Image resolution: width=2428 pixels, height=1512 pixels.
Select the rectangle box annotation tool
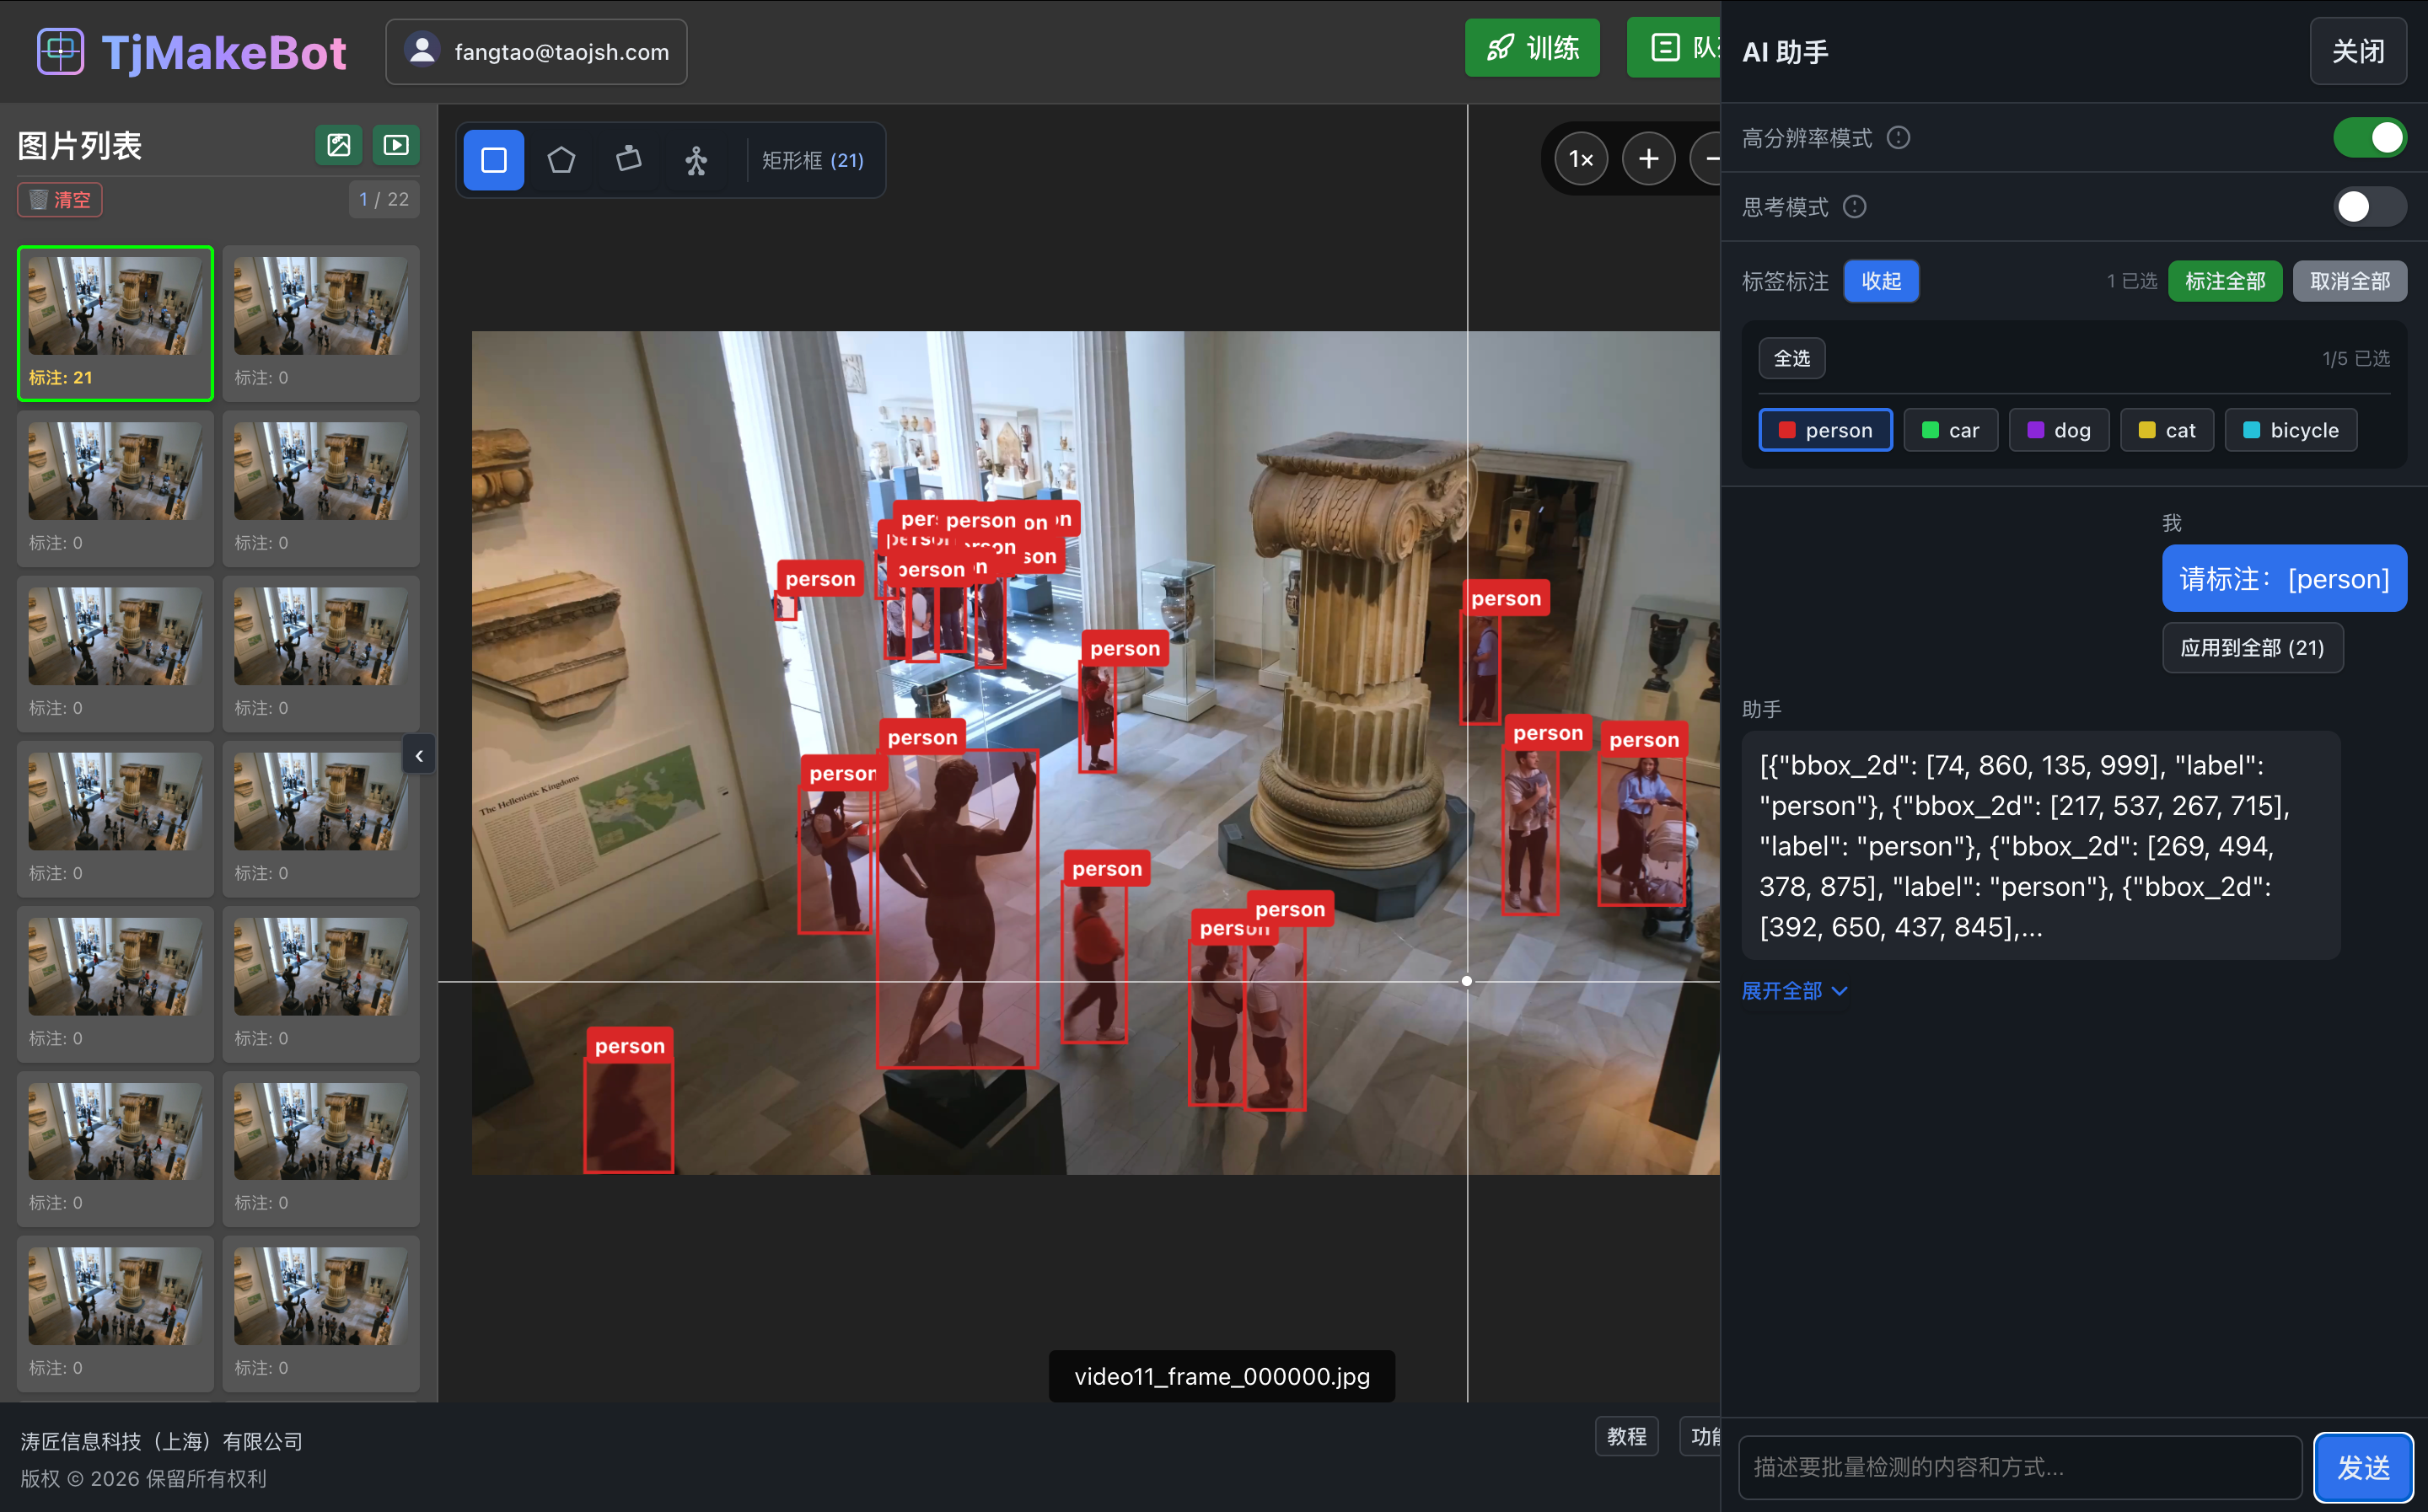point(493,160)
